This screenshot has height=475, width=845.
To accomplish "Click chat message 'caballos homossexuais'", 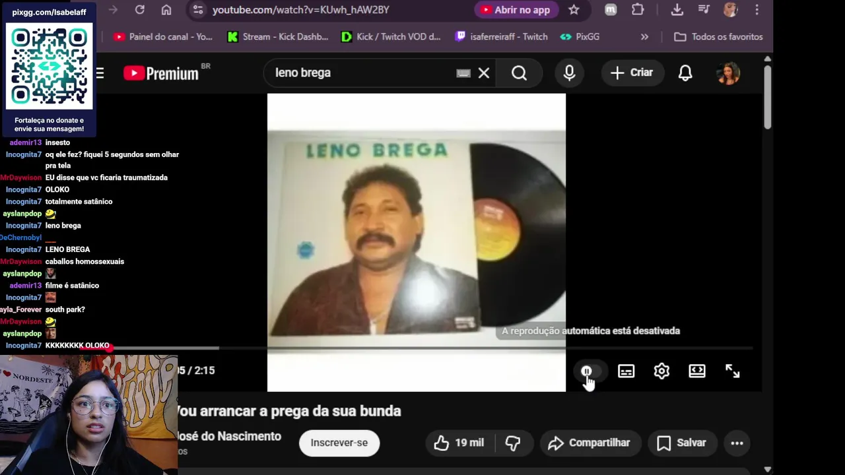I will point(84,262).
